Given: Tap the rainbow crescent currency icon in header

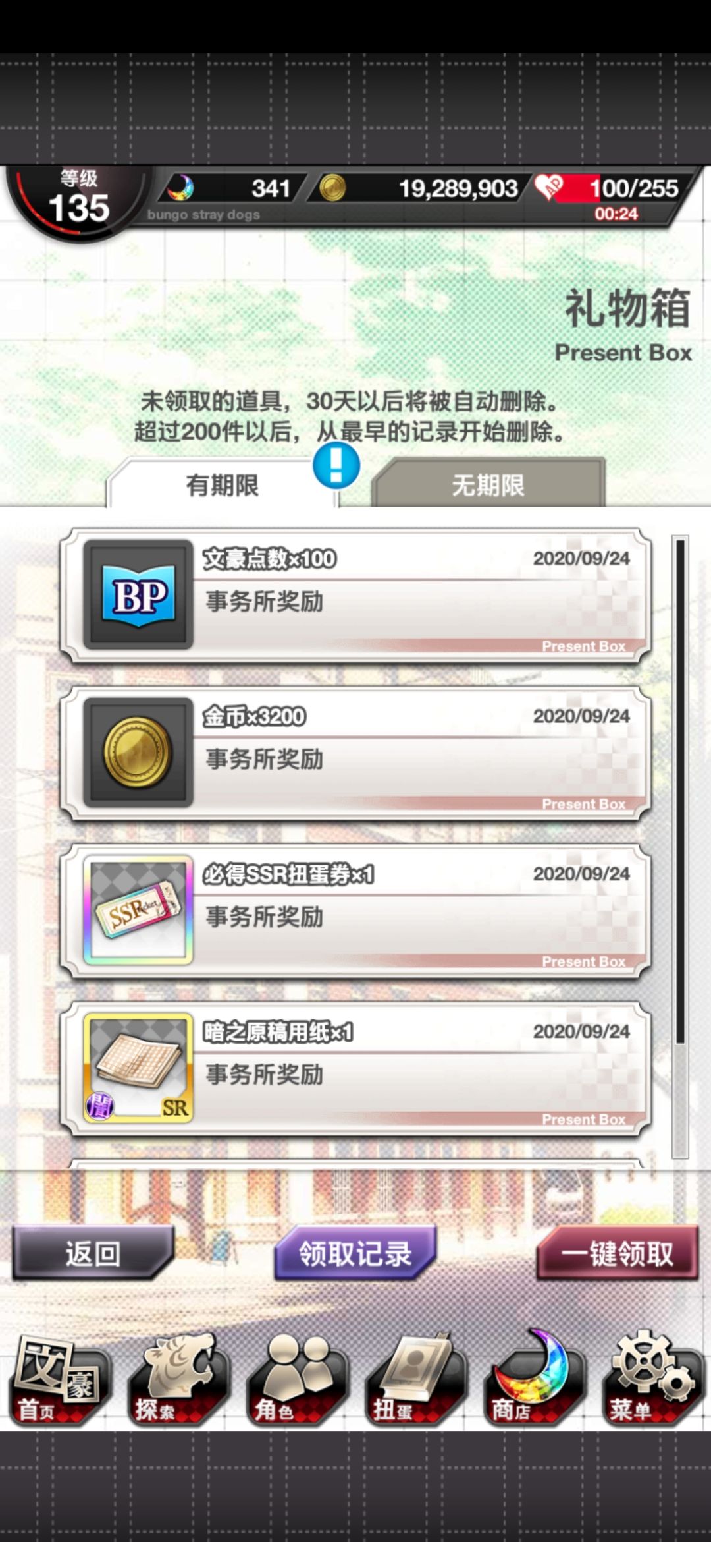Looking at the screenshot, I should (x=180, y=188).
